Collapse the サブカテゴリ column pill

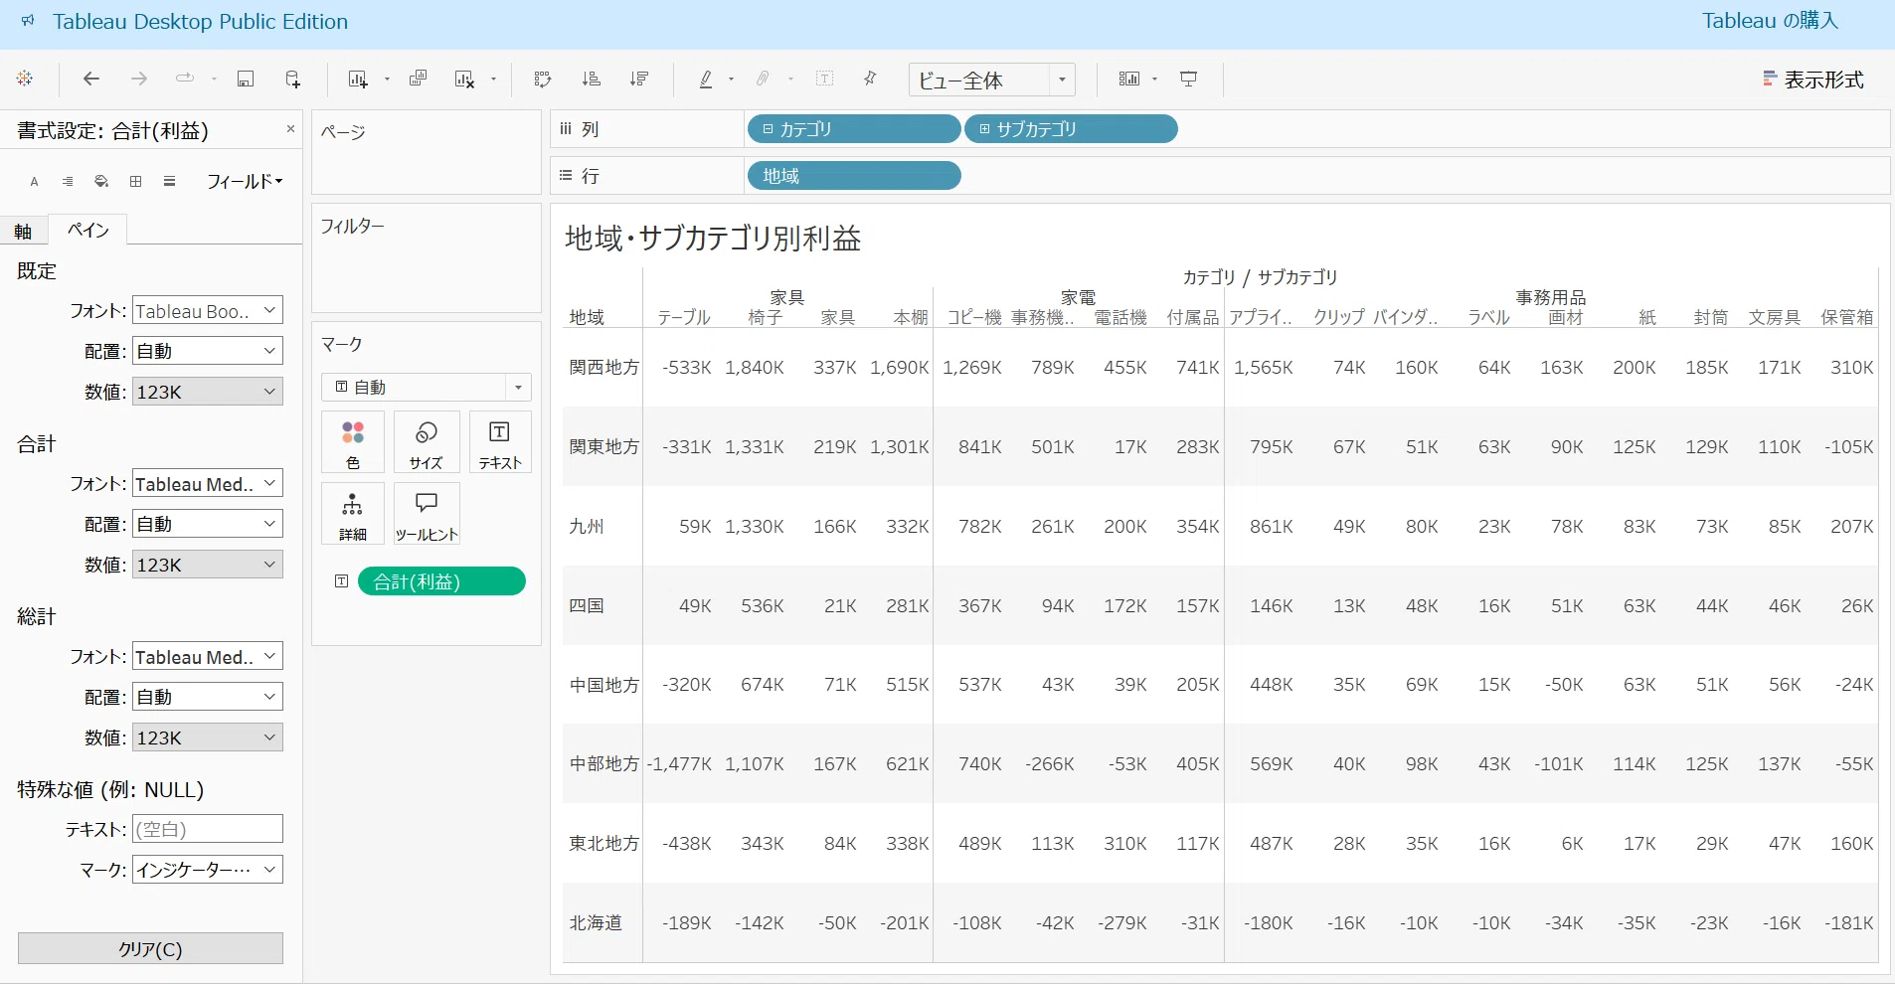tap(985, 129)
